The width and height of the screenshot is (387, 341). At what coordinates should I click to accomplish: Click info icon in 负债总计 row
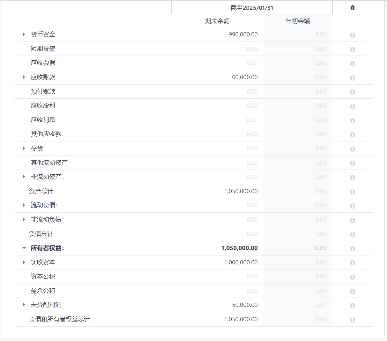pyautogui.click(x=352, y=234)
